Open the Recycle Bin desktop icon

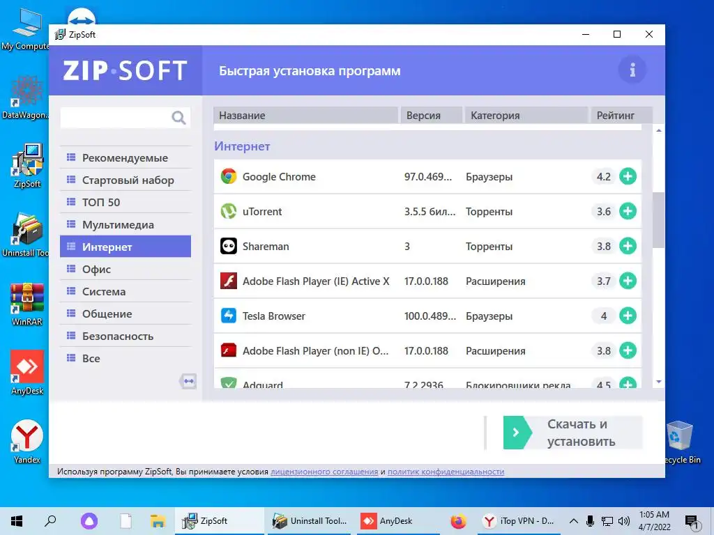click(x=681, y=441)
